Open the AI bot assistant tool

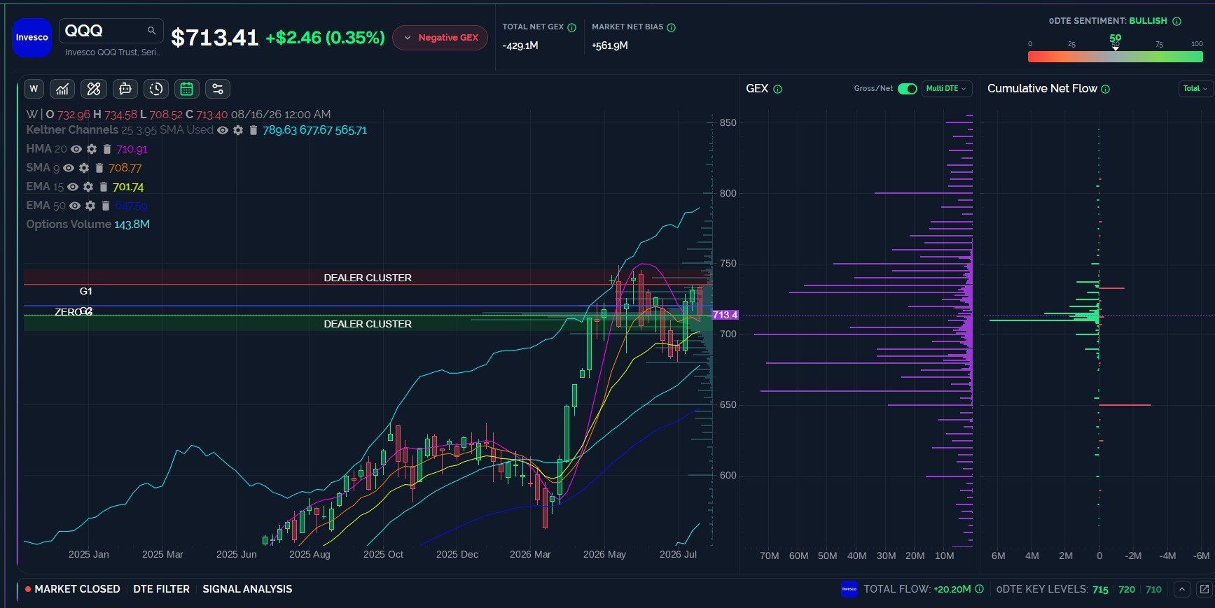coord(125,89)
